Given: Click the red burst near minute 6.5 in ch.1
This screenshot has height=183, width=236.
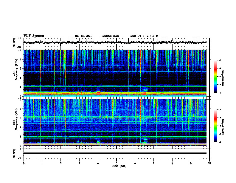Looking at the screenshot, I should tap(144, 94).
